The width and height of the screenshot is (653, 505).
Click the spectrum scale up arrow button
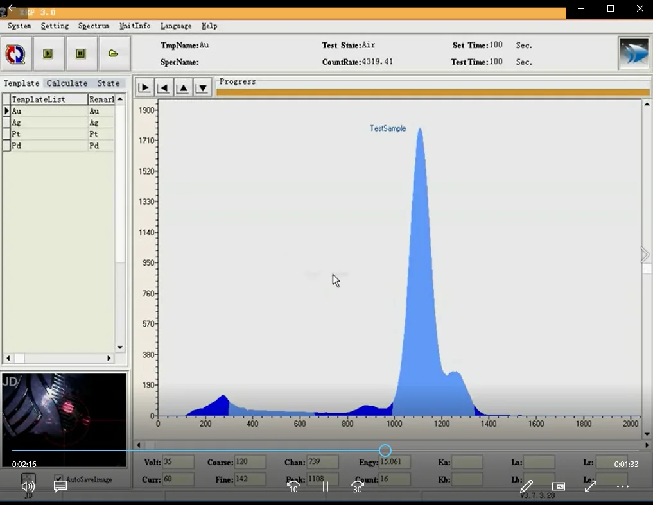183,88
